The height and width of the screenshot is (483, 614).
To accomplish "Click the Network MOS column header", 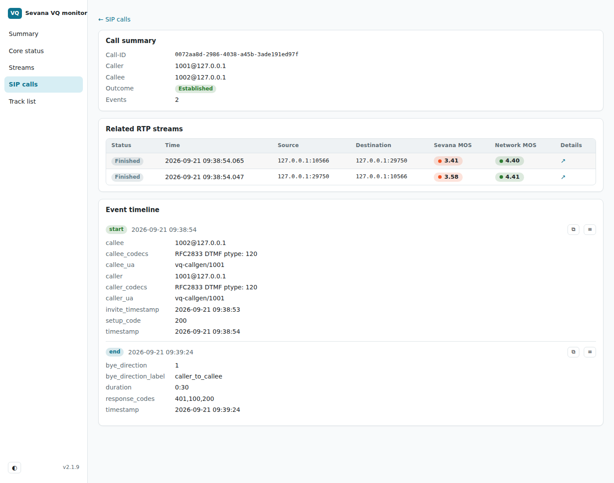I will (515, 145).
